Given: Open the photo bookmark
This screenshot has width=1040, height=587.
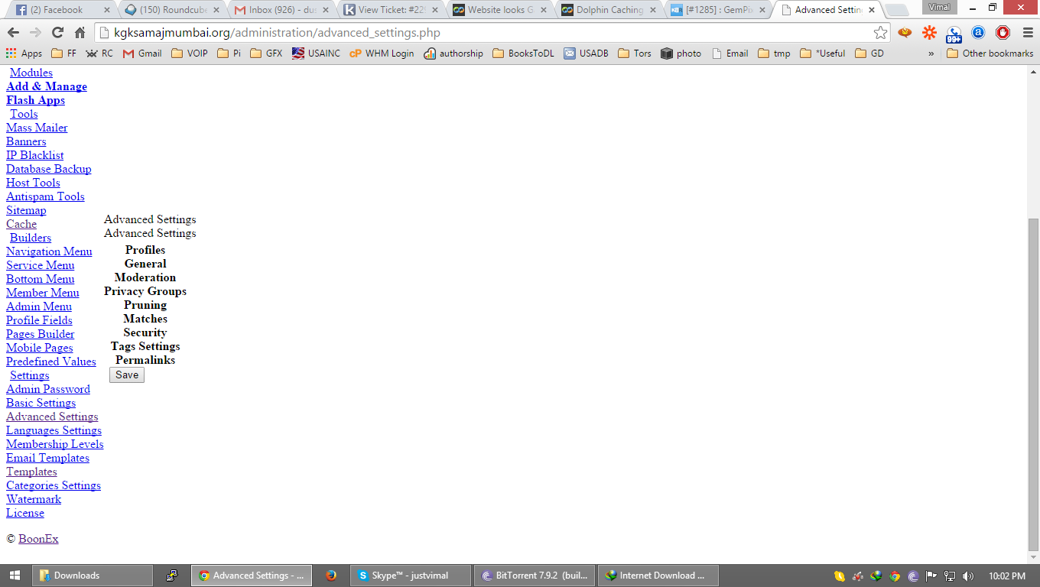Looking at the screenshot, I should [681, 54].
